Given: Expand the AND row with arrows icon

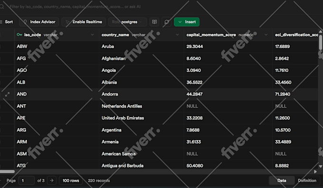Looking at the screenshot, I should (7, 94).
